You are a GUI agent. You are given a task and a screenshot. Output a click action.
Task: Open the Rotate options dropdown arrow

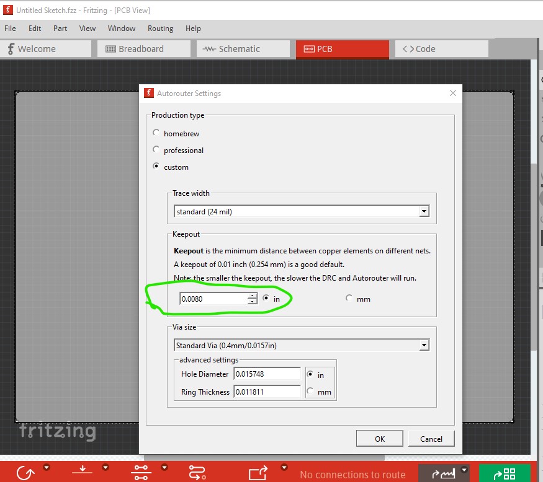[x=47, y=468]
